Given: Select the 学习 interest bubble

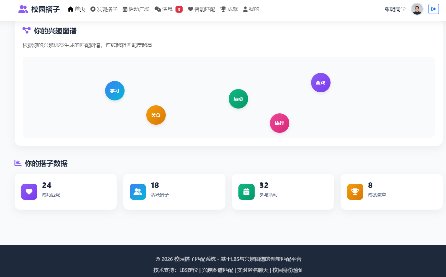Looking at the screenshot, I should (x=115, y=91).
